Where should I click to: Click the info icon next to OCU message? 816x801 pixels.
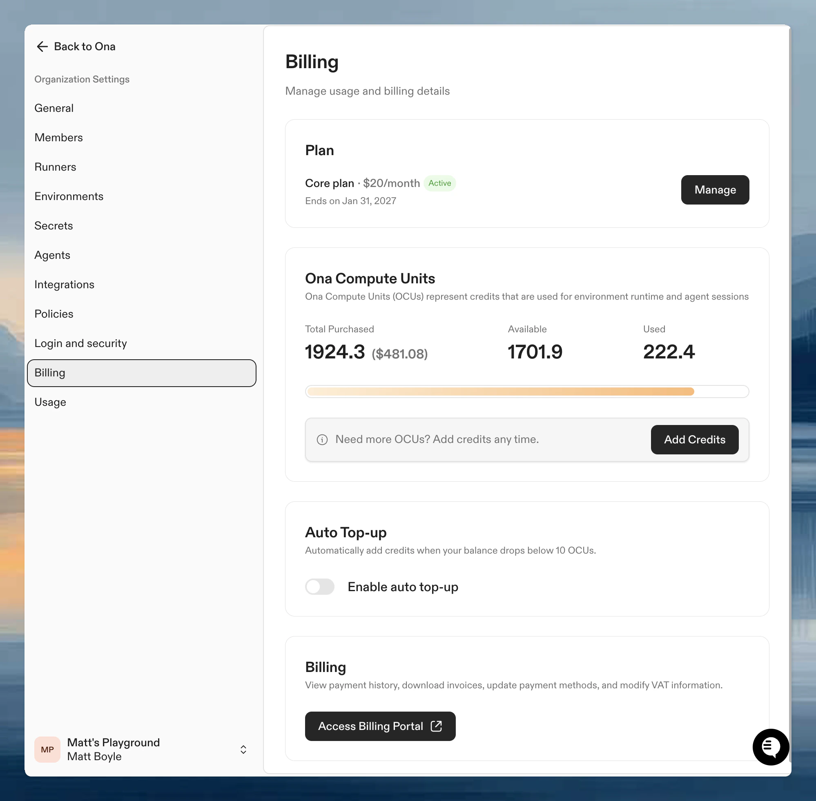[x=321, y=439]
